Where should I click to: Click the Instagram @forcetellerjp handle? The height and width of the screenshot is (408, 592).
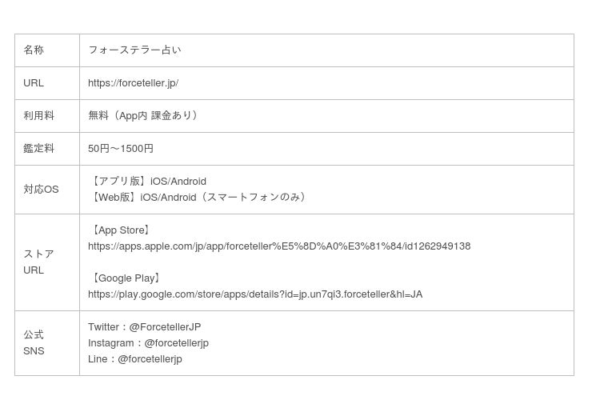point(176,343)
